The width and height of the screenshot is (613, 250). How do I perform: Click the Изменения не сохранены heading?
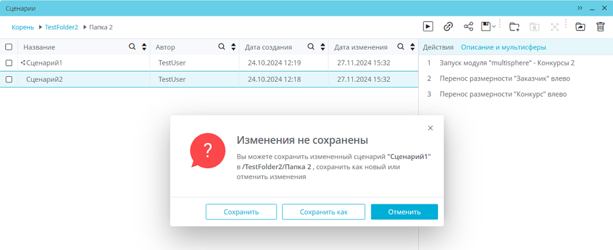coord(302,140)
